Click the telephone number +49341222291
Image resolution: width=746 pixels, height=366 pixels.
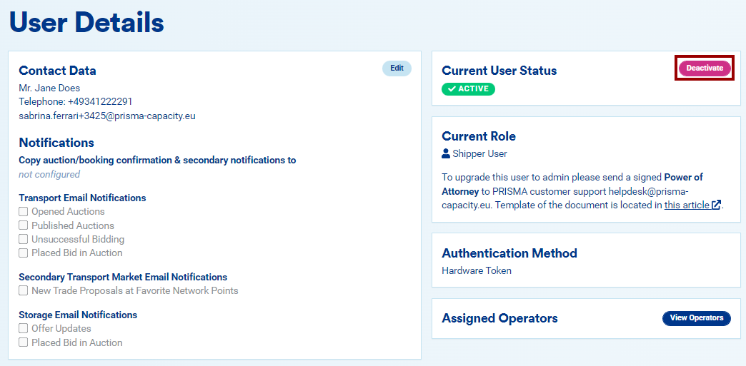click(x=100, y=102)
